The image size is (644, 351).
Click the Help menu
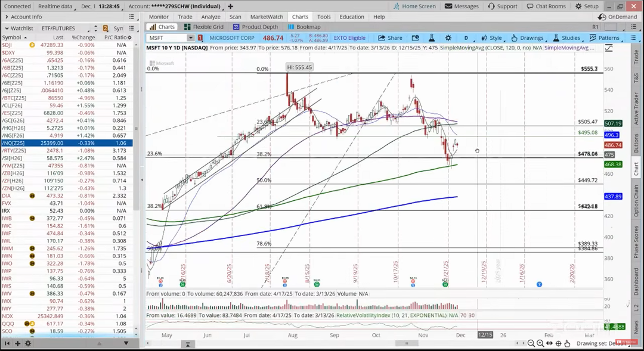pyautogui.click(x=379, y=17)
